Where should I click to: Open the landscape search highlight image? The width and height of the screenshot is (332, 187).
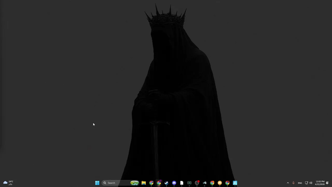pyautogui.click(x=134, y=183)
